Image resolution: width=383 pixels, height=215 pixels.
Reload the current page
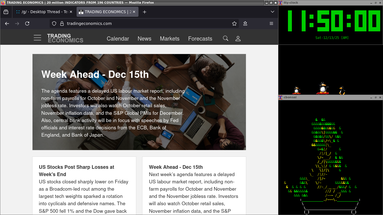(x=27, y=24)
